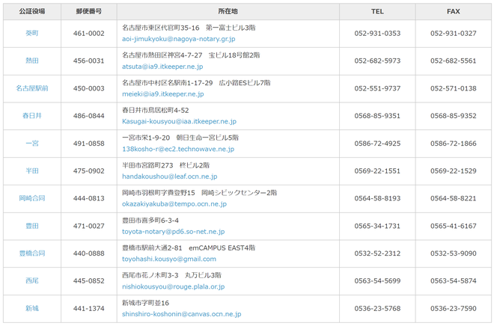Select postal code 444-0813
Screen dimensions: 494x326
coord(89,198)
